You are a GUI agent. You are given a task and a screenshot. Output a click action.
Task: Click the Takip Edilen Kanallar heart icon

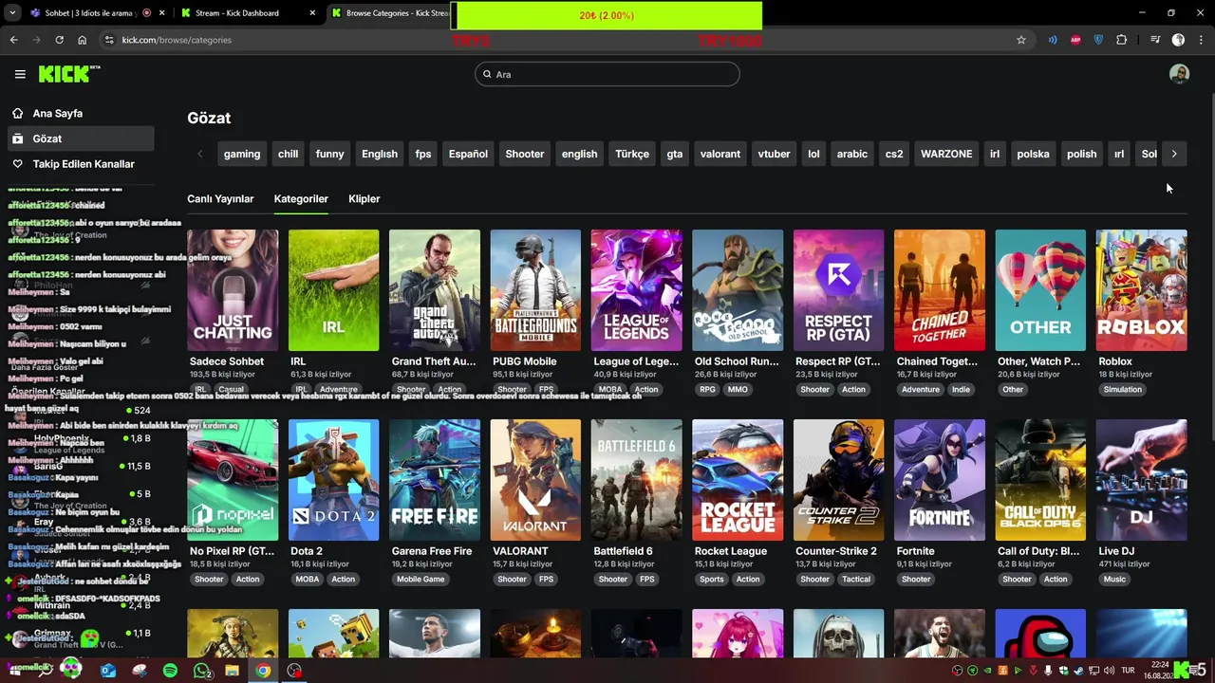tap(17, 164)
